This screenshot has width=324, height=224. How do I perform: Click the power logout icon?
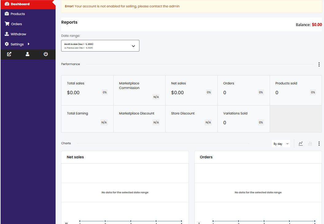[46, 54]
